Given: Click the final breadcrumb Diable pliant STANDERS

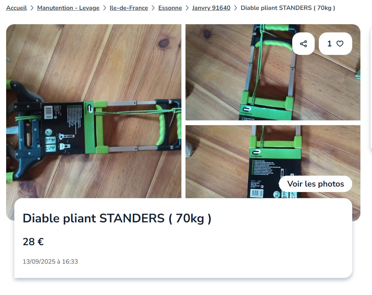Looking at the screenshot, I should click(288, 8).
